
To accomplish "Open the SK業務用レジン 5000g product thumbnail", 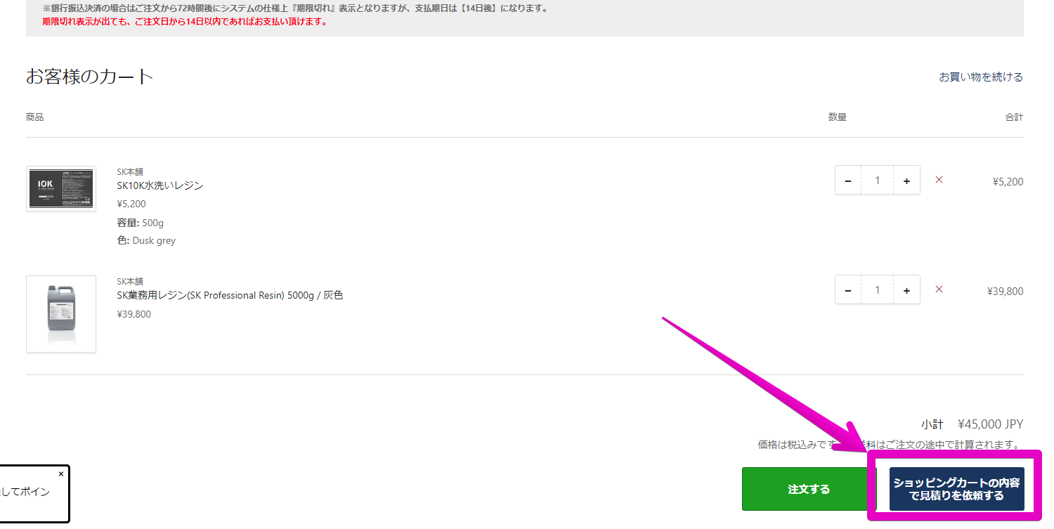I will [61, 313].
